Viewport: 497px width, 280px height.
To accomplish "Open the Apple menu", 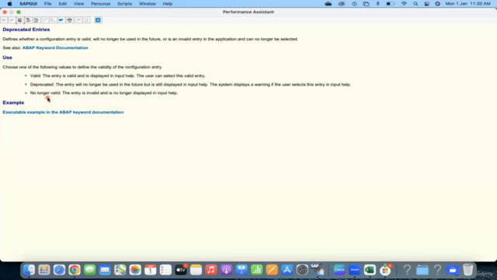I will (9, 4).
